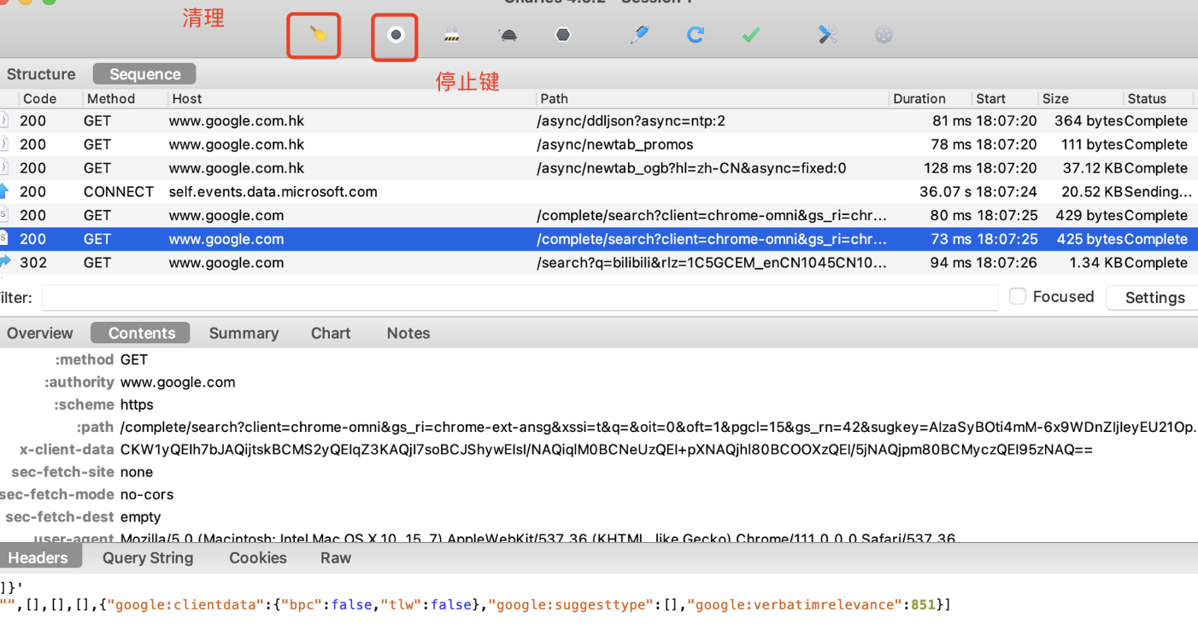Viewport: 1198px width, 635px height.
Task: Click the redirect icon on the 302 row
Action: 4,262
